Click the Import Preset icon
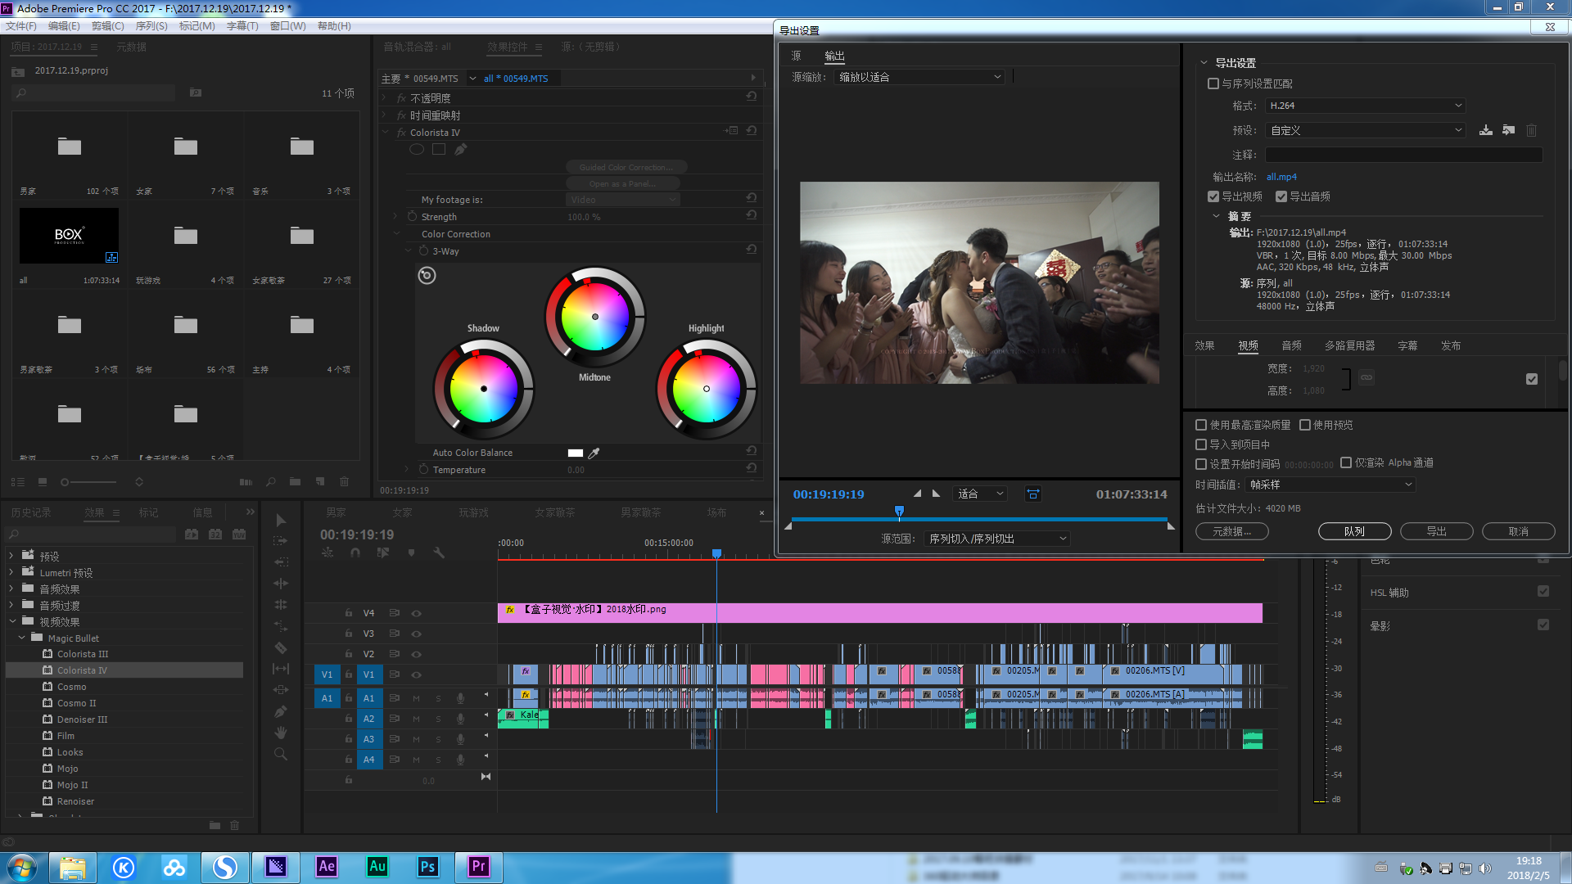 1508,130
